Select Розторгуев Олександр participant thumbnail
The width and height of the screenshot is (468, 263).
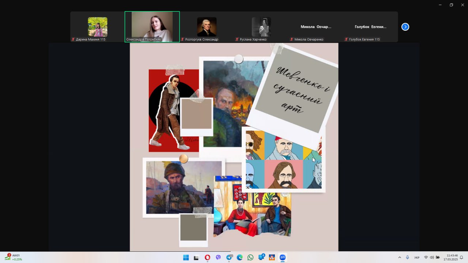click(207, 27)
